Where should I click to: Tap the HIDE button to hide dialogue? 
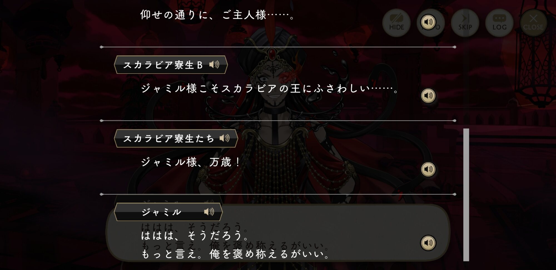click(396, 23)
